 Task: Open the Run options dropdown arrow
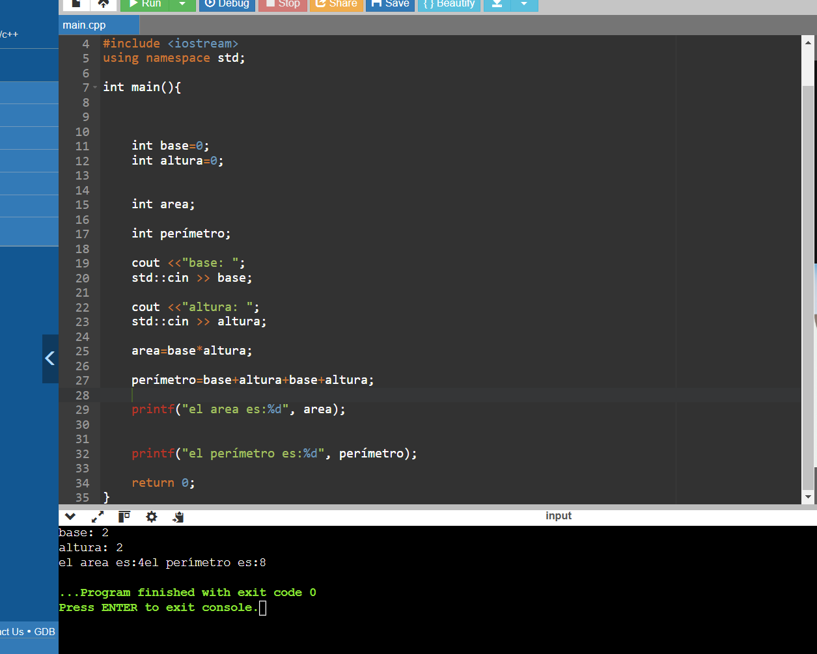tap(182, 5)
